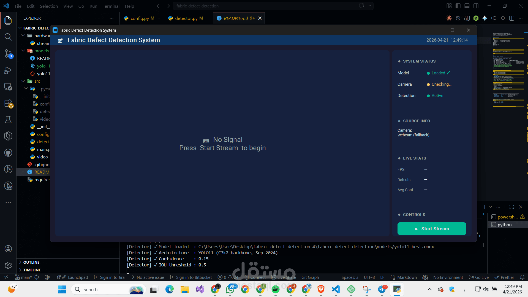Open new terminal launch profile dropdown
The image size is (528, 297).
point(490,207)
